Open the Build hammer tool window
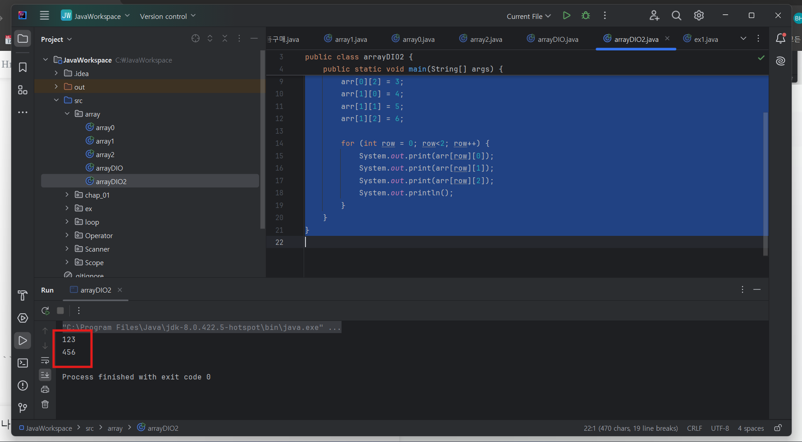 click(23, 296)
